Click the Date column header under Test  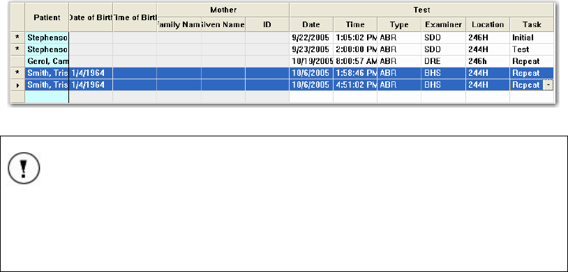click(311, 24)
